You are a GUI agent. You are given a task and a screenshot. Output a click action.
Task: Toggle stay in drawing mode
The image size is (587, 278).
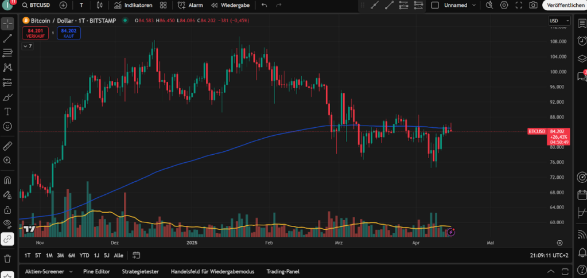[7, 194]
